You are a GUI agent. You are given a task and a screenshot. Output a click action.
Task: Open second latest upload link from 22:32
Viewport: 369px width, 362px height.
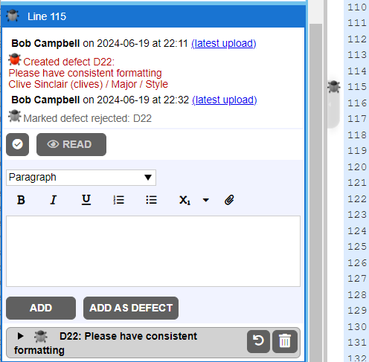tap(225, 100)
